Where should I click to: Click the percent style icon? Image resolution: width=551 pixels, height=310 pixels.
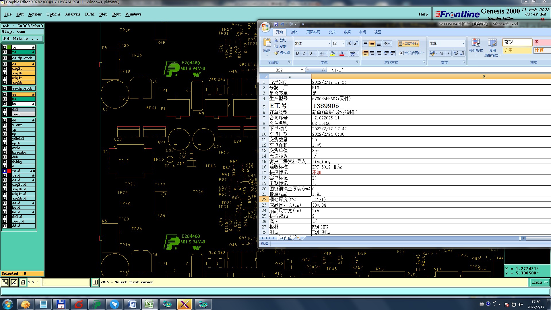(442, 53)
